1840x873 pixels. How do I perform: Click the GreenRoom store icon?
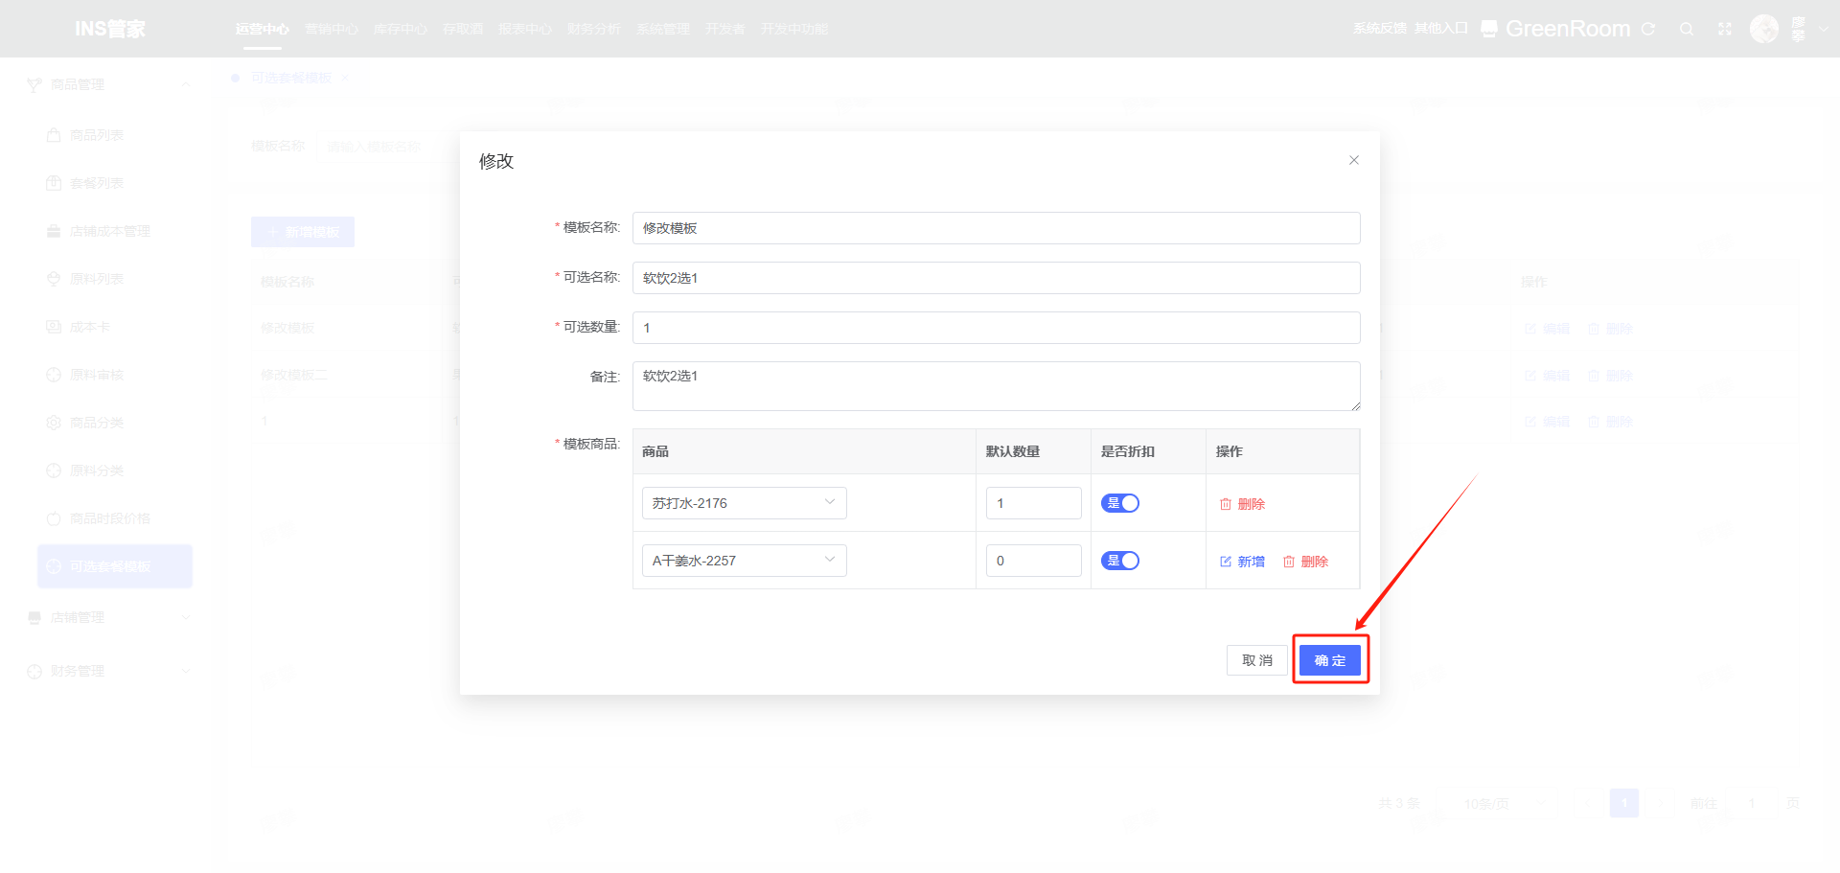tap(1489, 29)
